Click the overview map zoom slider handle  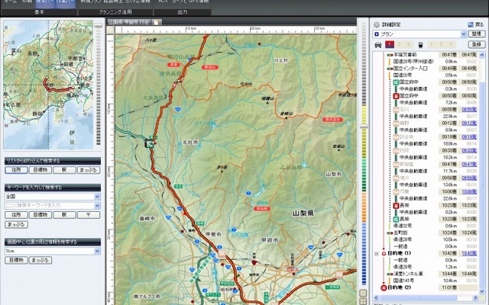click(99, 25)
